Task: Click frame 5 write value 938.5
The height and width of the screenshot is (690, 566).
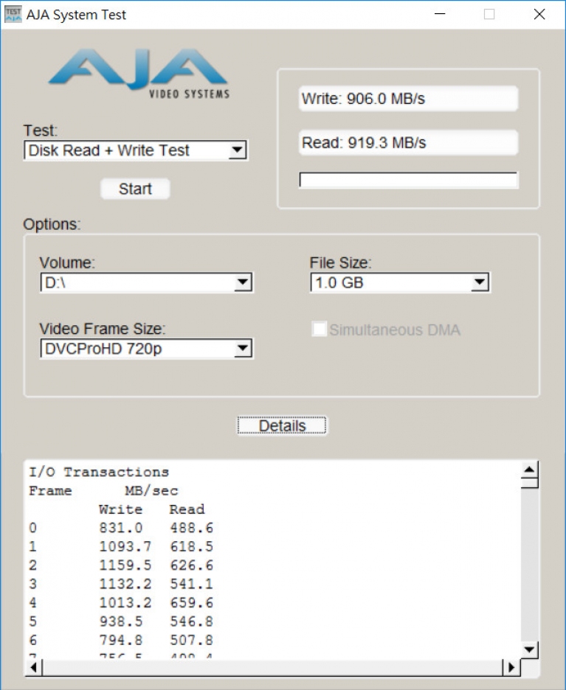Action: (x=121, y=621)
